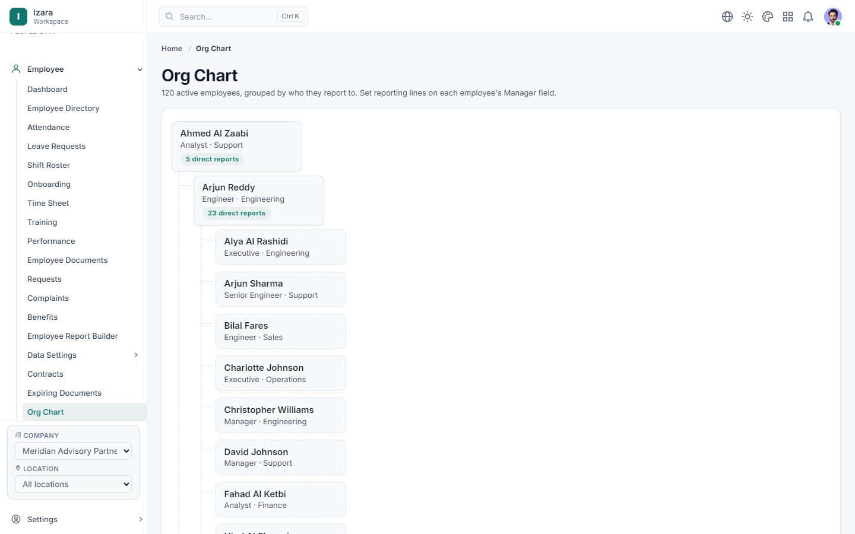Click the search magnifier icon
Viewport: 855px width, 534px height.
coord(170,17)
